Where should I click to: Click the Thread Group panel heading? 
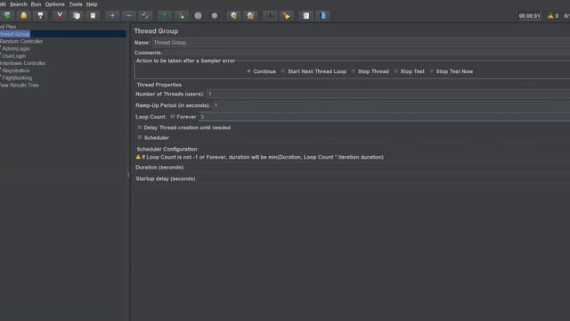pos(156,31)
